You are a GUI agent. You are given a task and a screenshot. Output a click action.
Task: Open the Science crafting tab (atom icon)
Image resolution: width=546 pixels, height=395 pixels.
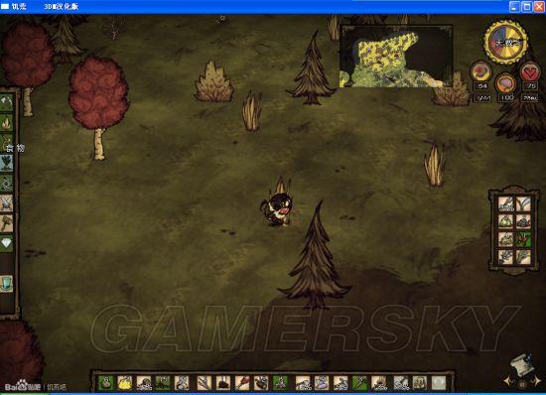(x=6, y=183)
